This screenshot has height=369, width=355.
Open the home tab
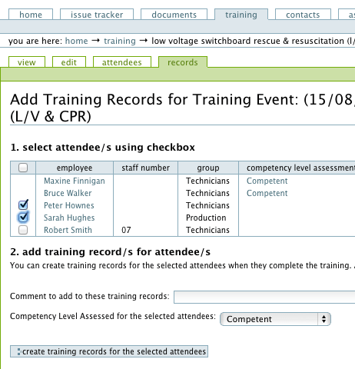pyautogui.click(x=31, y=15)
